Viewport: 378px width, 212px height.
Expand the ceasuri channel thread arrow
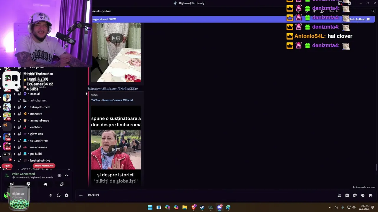pos(15,94)
